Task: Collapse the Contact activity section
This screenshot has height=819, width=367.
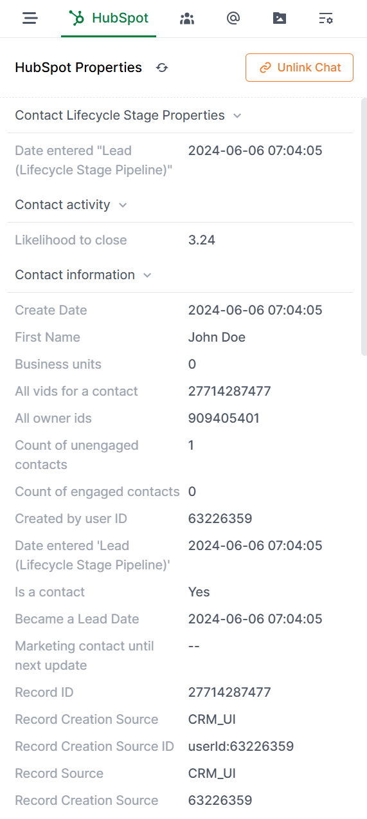Action: (x=123, y=205)
